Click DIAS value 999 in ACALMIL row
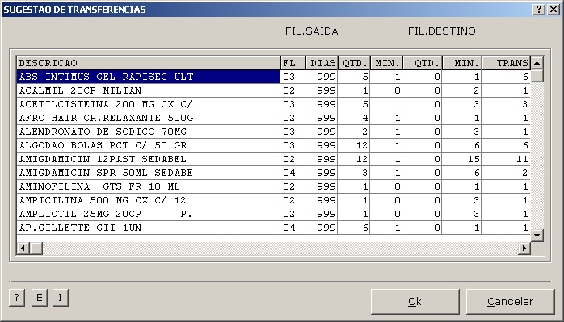The image size is (564, 322). pos(322,90)
